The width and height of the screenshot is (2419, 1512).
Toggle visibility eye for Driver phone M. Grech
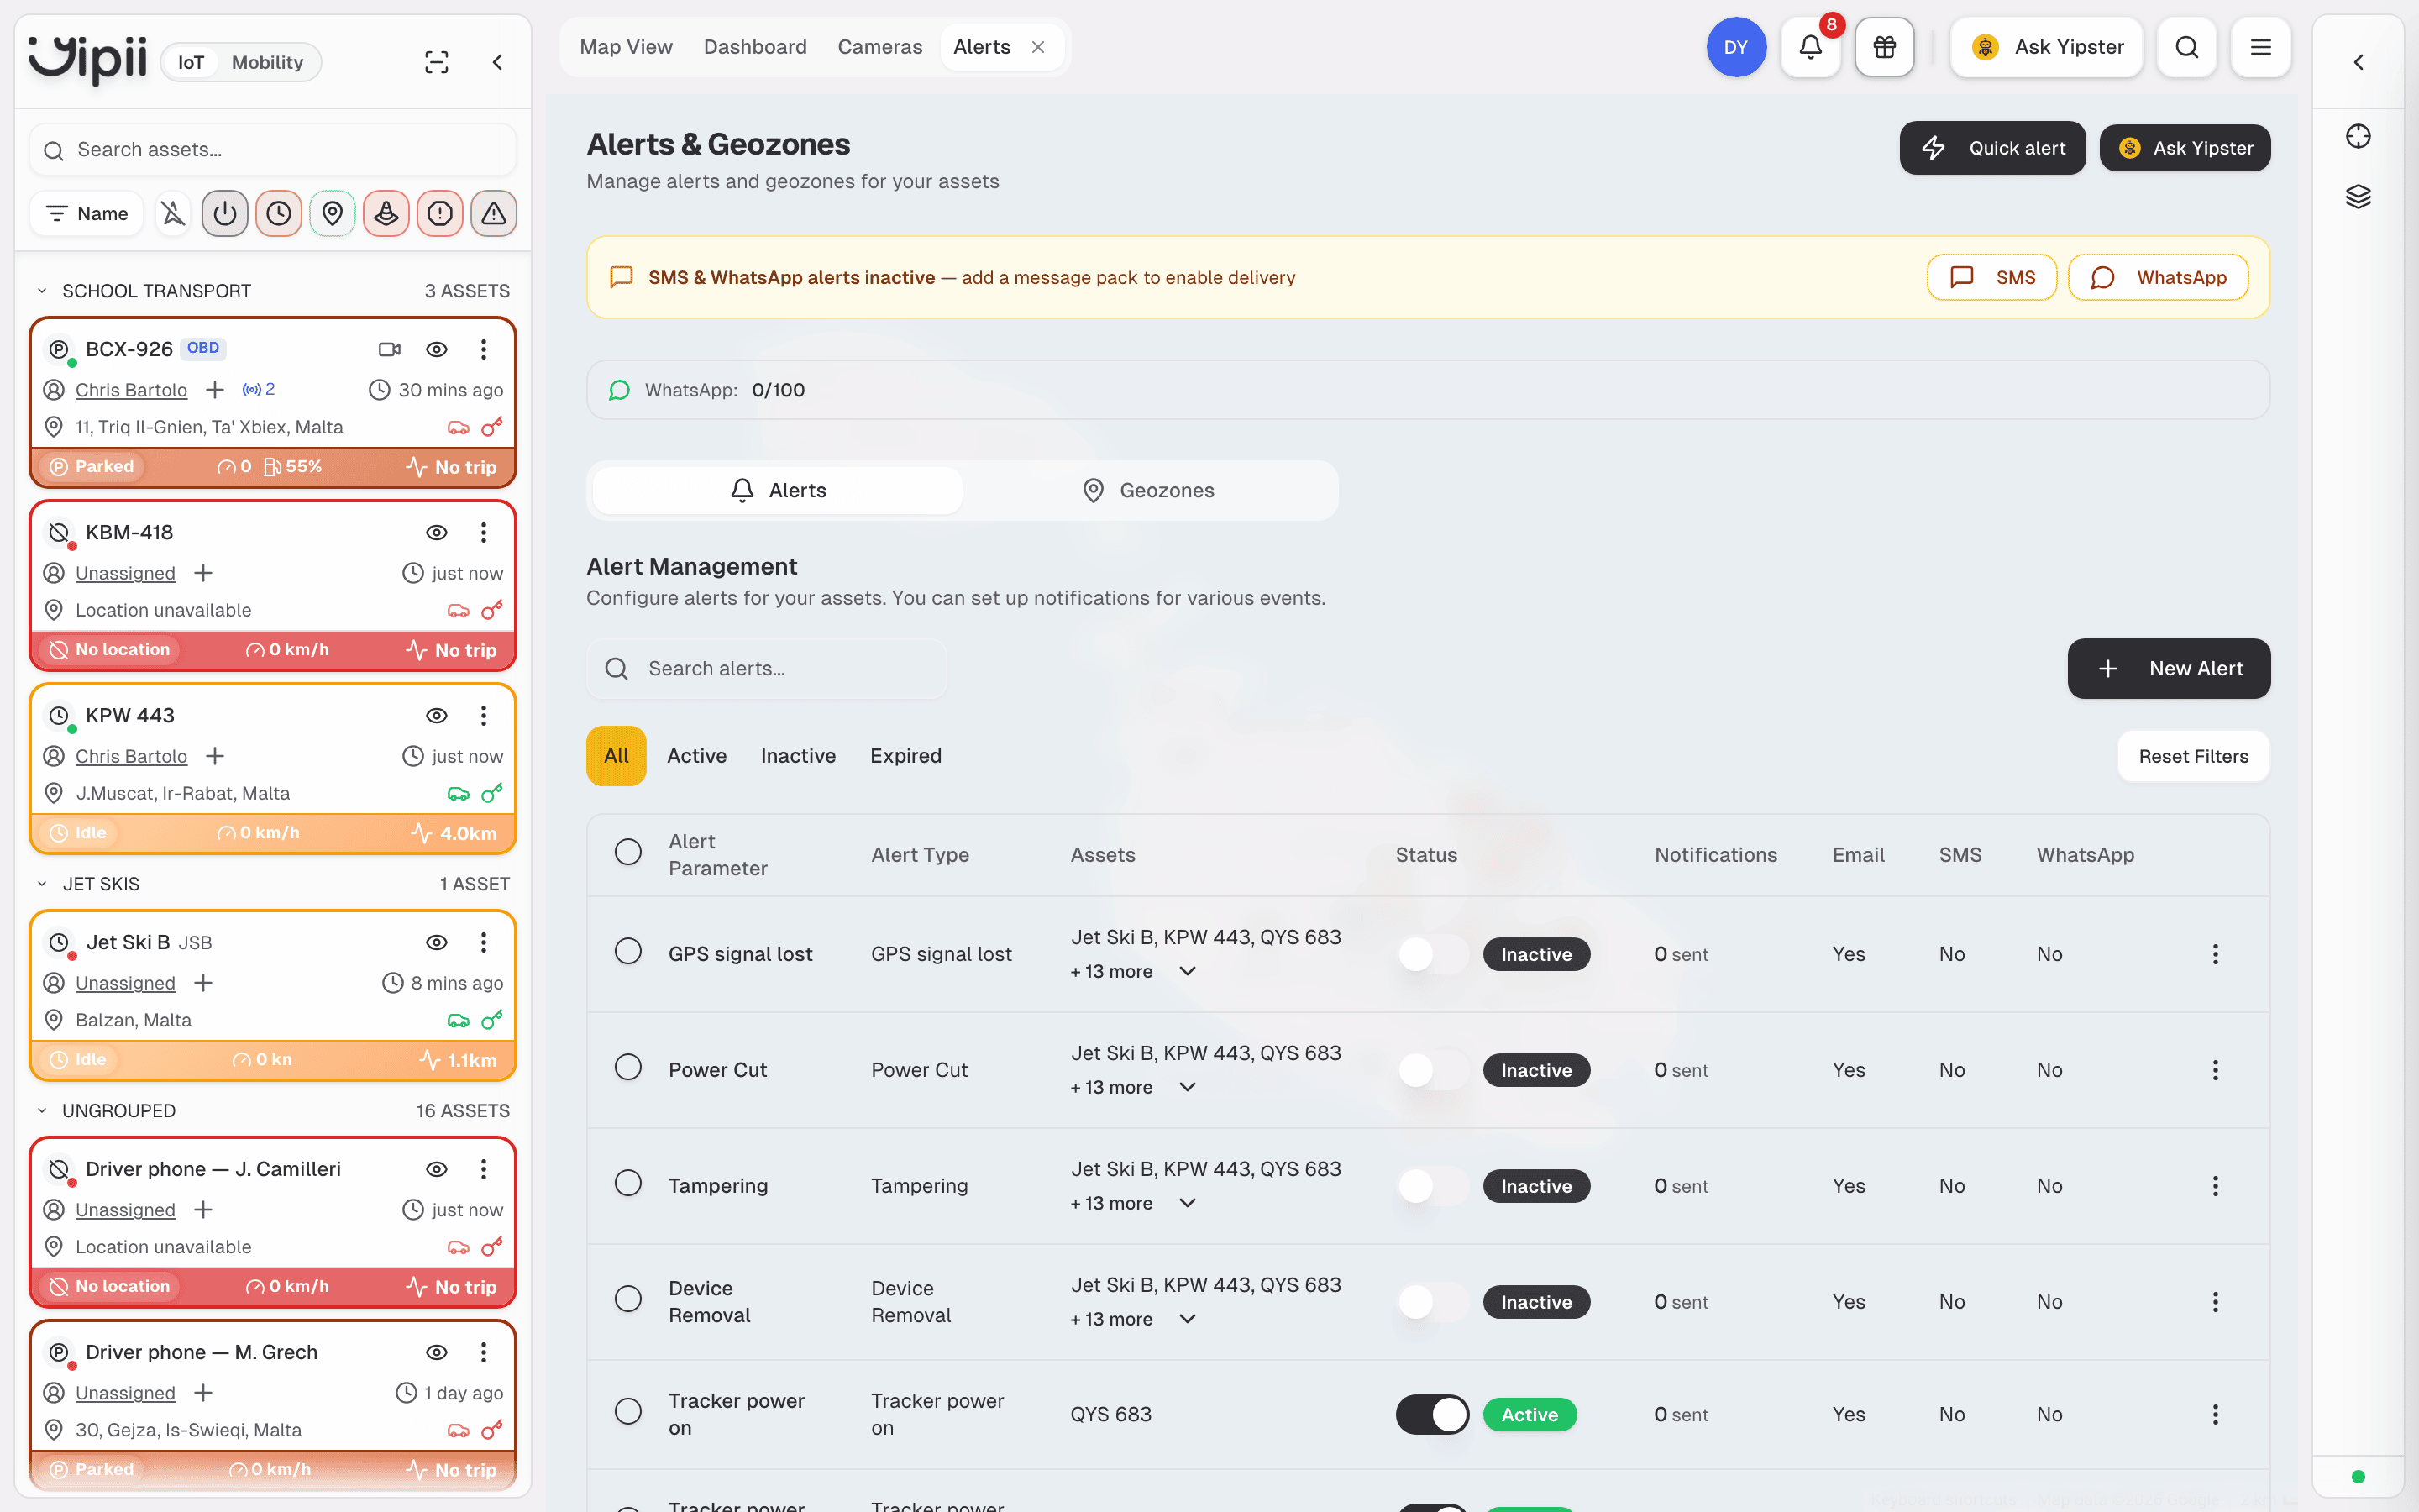[437, 1352]
